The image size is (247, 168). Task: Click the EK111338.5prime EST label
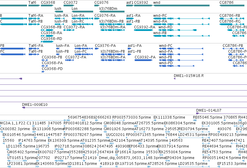(x=169, y=117)
